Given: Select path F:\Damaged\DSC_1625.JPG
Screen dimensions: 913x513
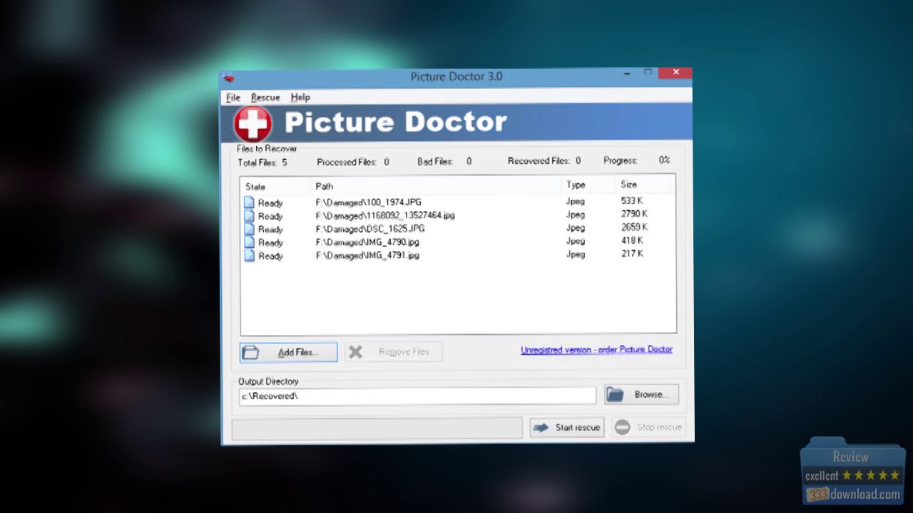Looking at the screenshot, I should pos(370,229).
